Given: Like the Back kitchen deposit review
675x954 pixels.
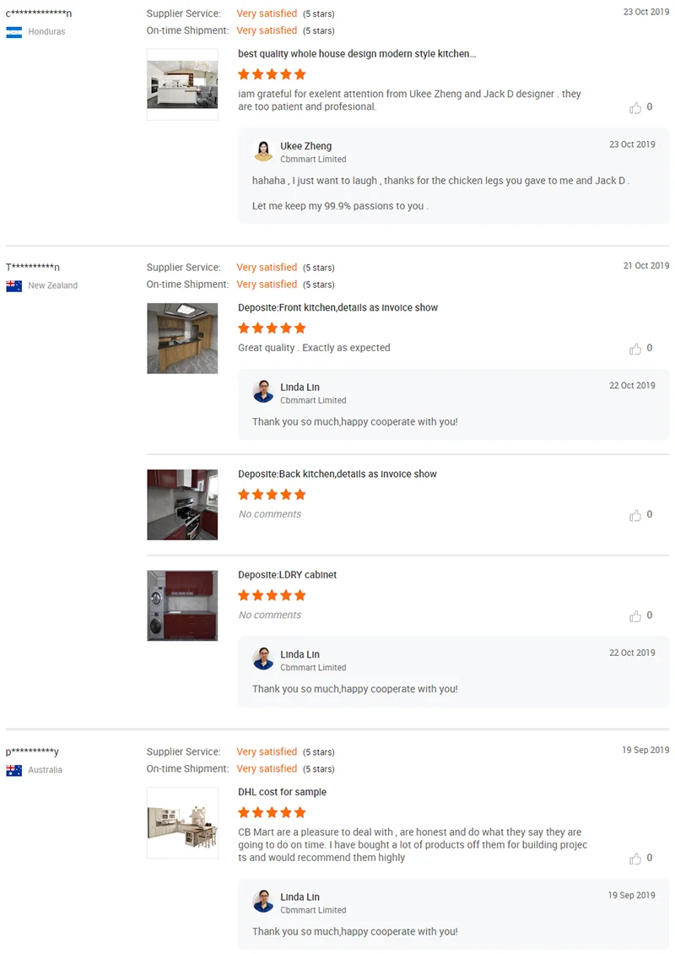Looking at the screenshot, I should [635, 515].
